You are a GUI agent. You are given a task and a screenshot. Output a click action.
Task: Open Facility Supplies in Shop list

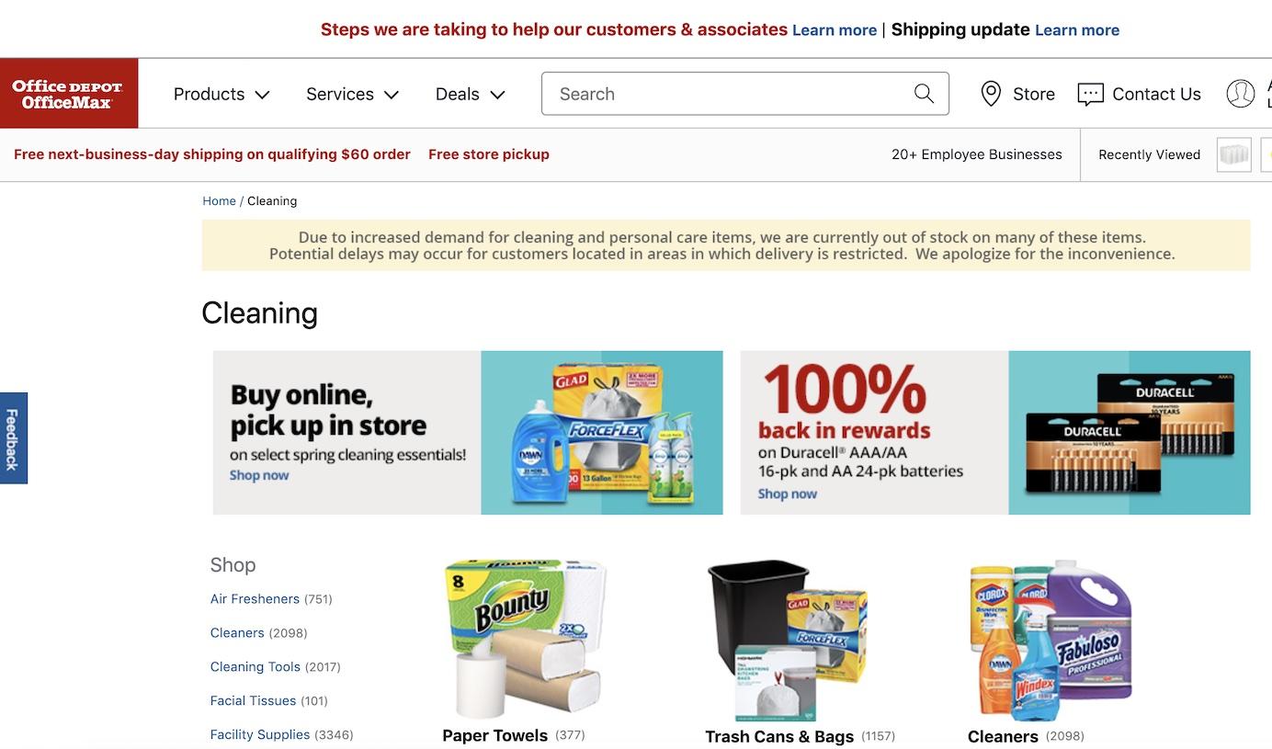260,735
